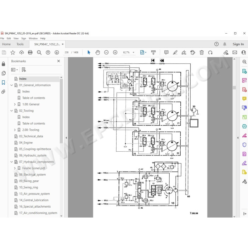Image resolution: width=248 pixels, height=248 pixels.
Task: Click the zoom in plus icon
Action: [115, 52]
